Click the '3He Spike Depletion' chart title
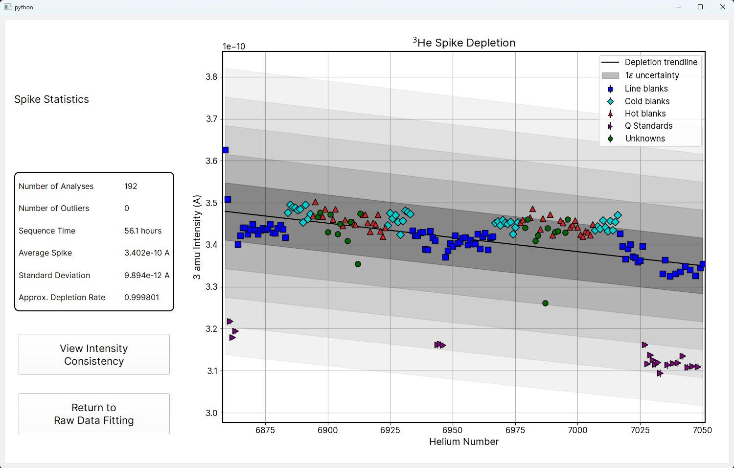Screen dimensions: 734x468 pyautogui.click(x=464, y=42)
